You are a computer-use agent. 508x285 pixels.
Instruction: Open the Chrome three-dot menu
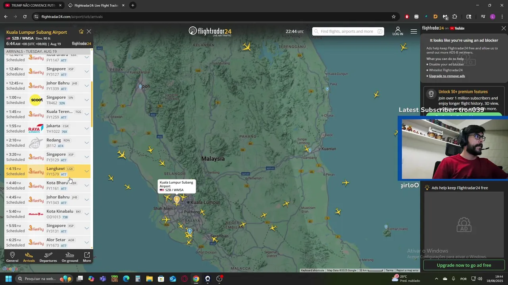tap(502, 17)
